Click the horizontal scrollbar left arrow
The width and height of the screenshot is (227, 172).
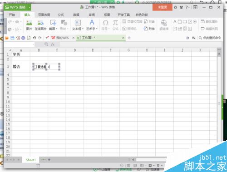coord(133,160)
